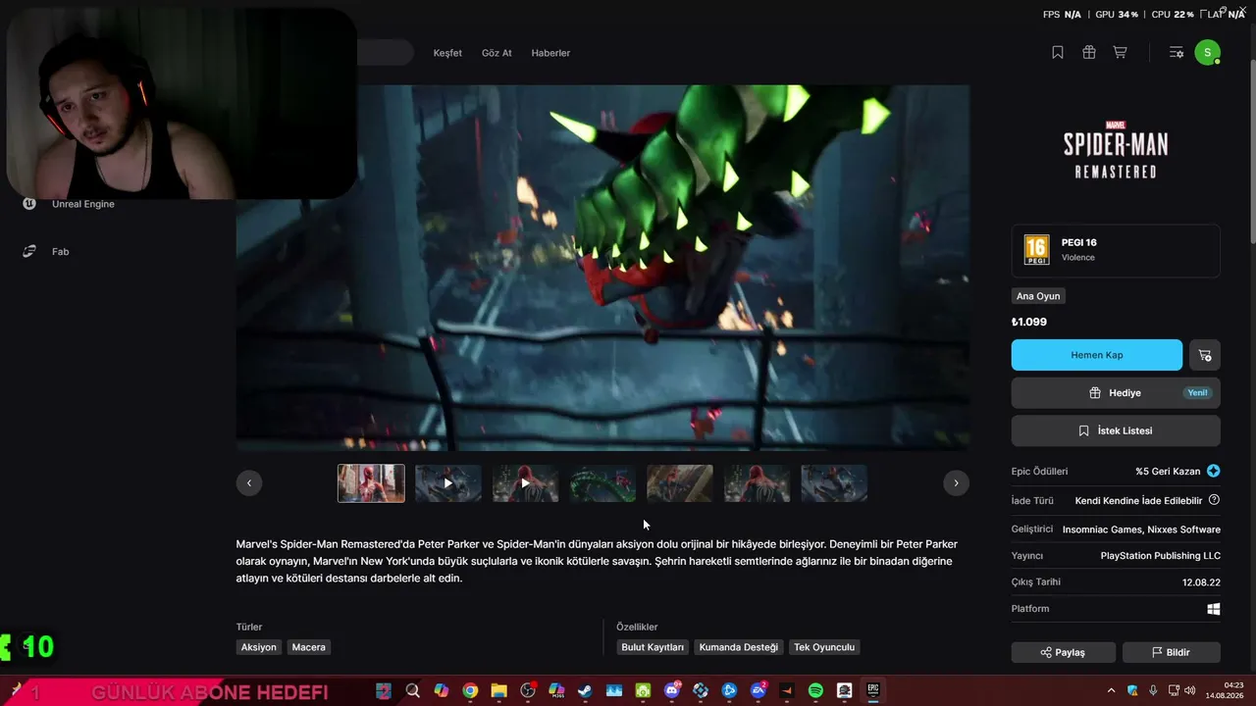Click the blue Epic Rewards plus badge
The height and width of the screenshot is (706, 1256).
(1214, 471)
